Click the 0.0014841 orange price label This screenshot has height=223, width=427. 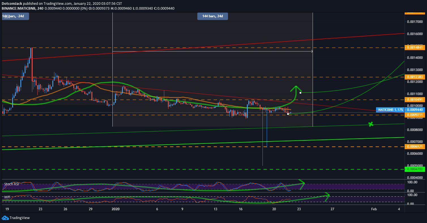click(415, 48)
